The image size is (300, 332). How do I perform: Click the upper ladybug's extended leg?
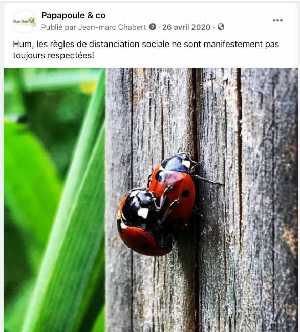[209, 180]
